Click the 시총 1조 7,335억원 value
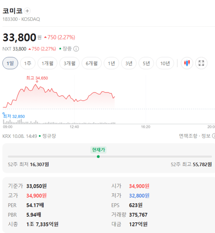Image resolution: width=215 pixels, height=233 pixels. [42, 224]
